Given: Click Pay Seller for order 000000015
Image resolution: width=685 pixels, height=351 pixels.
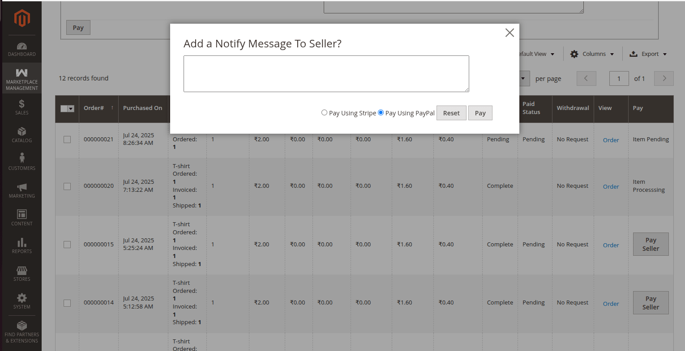Looking at the screenshot, I should pyautogui.click(x=651, y=244).
